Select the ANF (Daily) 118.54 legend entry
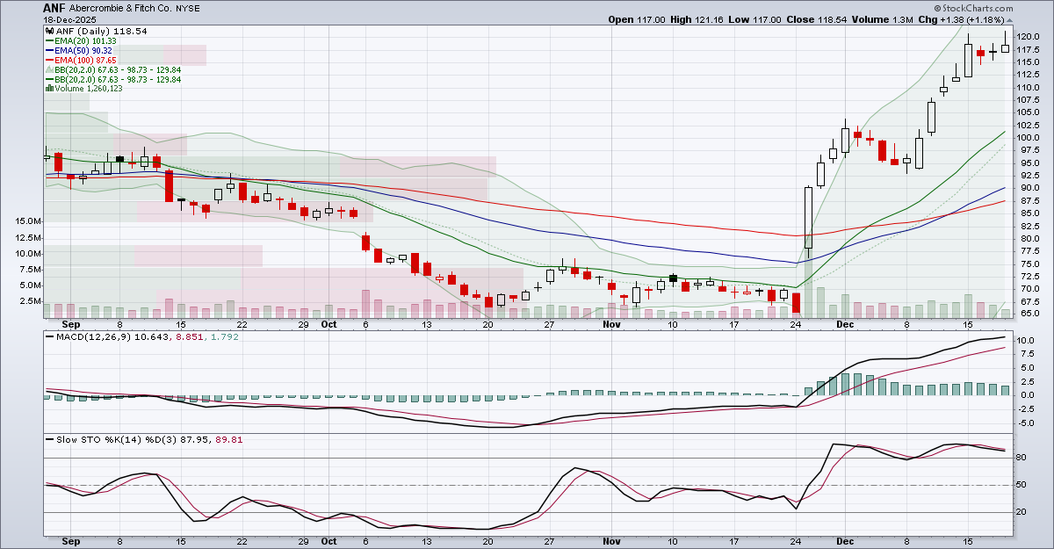 pyautogui.click(x=101, y=31)
